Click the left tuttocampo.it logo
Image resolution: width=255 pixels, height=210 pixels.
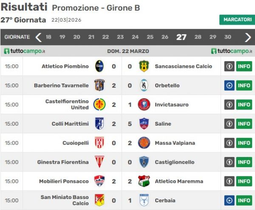25,51
